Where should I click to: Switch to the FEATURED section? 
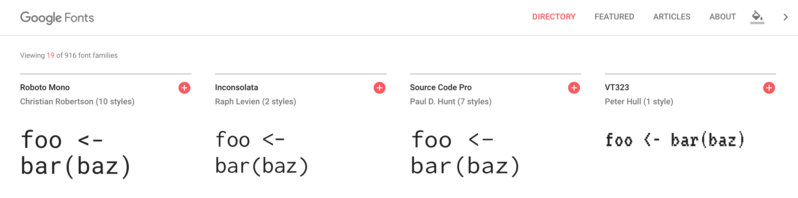click(x=614, y=17)
